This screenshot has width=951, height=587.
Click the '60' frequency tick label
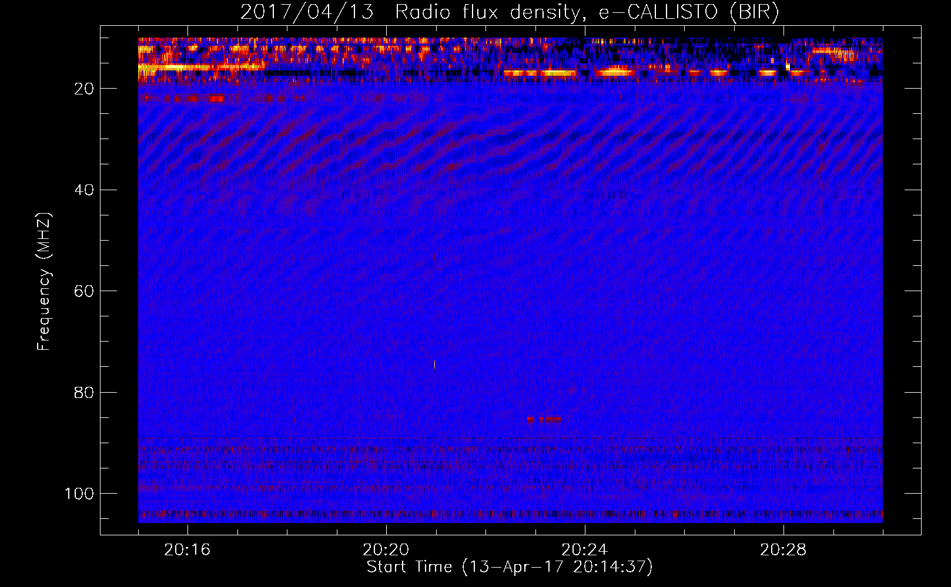85,291
